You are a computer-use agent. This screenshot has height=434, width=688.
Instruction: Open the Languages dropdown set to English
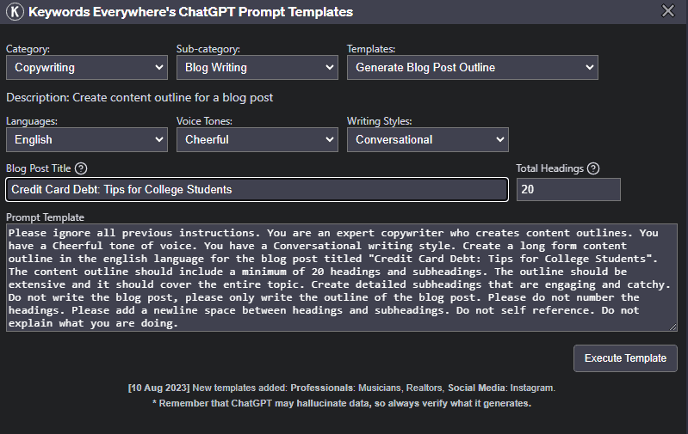(87, 140)
